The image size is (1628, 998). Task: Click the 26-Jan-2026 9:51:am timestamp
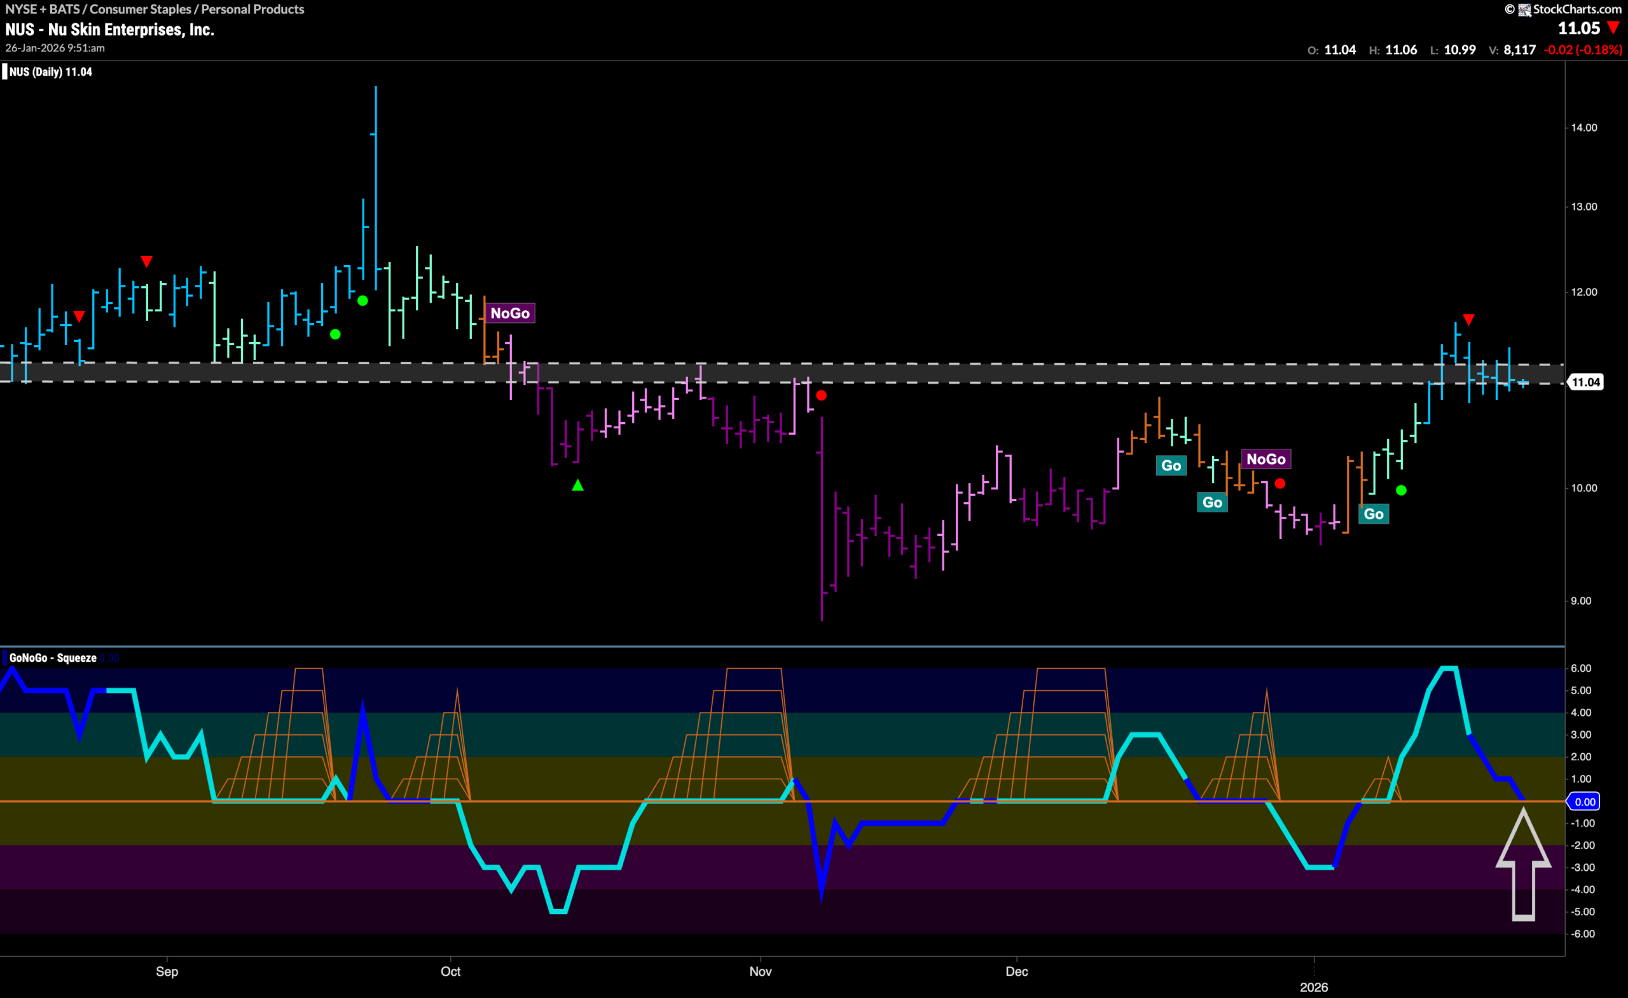[x=55, y=48]
